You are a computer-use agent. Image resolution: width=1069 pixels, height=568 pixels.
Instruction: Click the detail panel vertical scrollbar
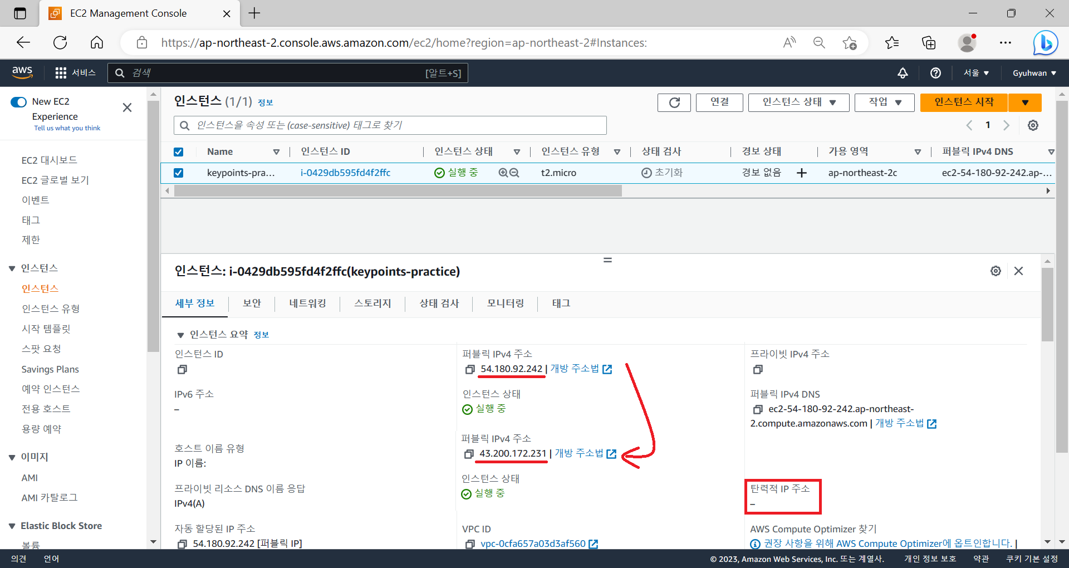(1047, 305)
